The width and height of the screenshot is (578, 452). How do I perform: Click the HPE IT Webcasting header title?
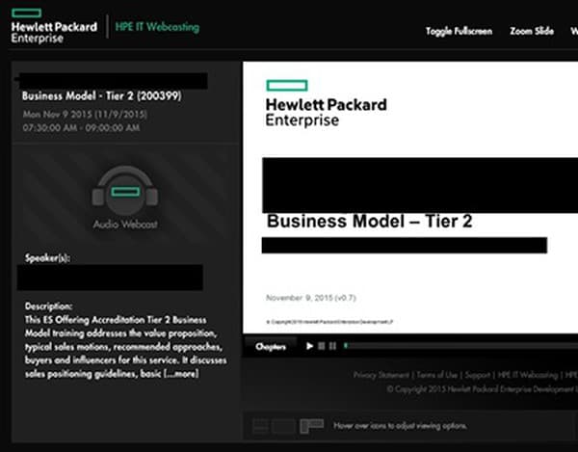pyautogui.click(x=158, y=27)
